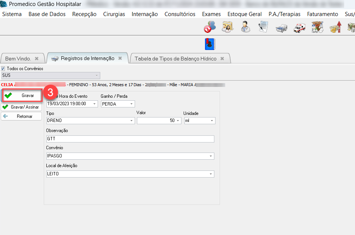Image resolution: width=355 pixels, height=235 pixels.
Task: Open the Local de Aferição dropdown
Action: tap(211, 174)
